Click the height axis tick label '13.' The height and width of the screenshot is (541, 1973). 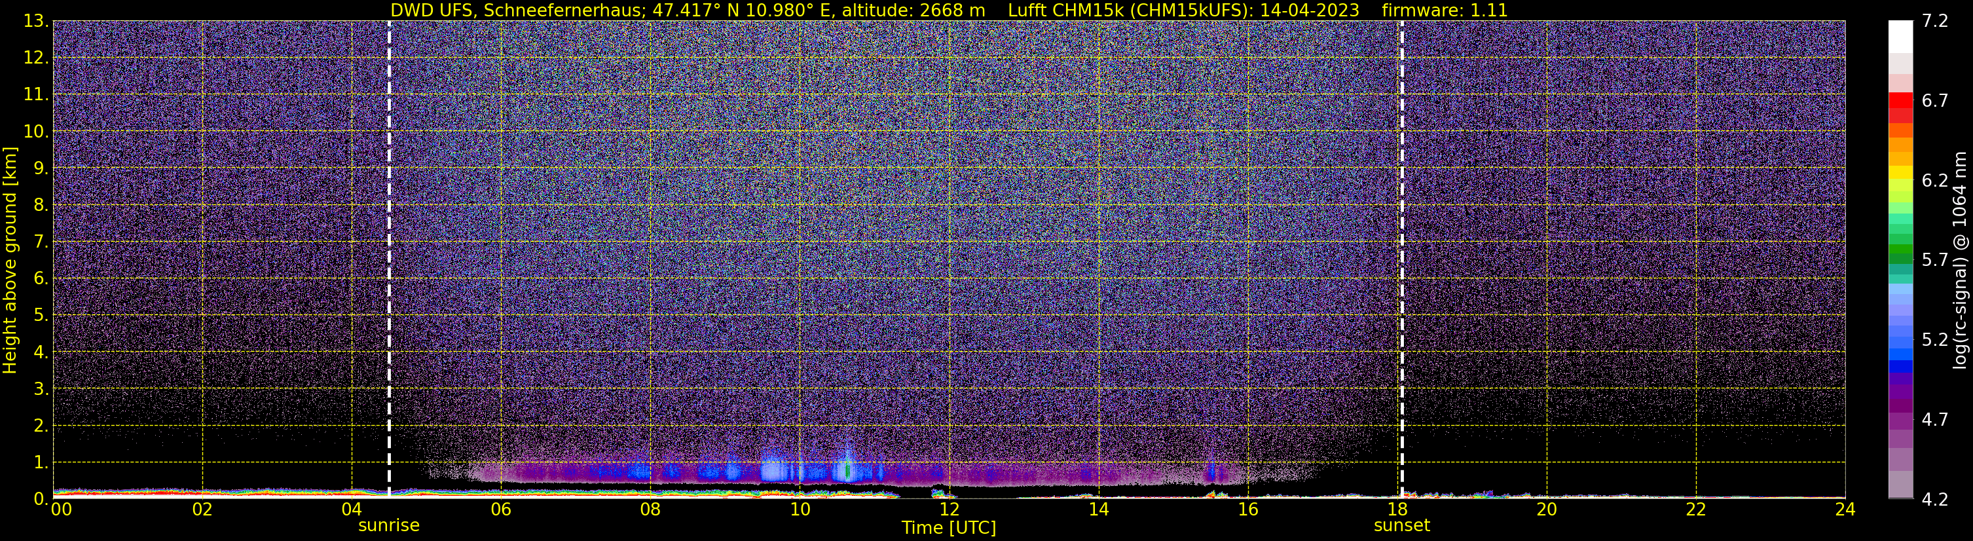[36, 22]
